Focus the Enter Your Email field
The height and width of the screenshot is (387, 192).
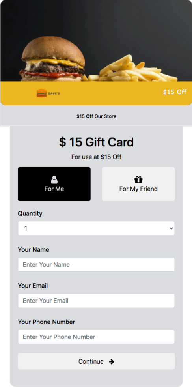96,301
